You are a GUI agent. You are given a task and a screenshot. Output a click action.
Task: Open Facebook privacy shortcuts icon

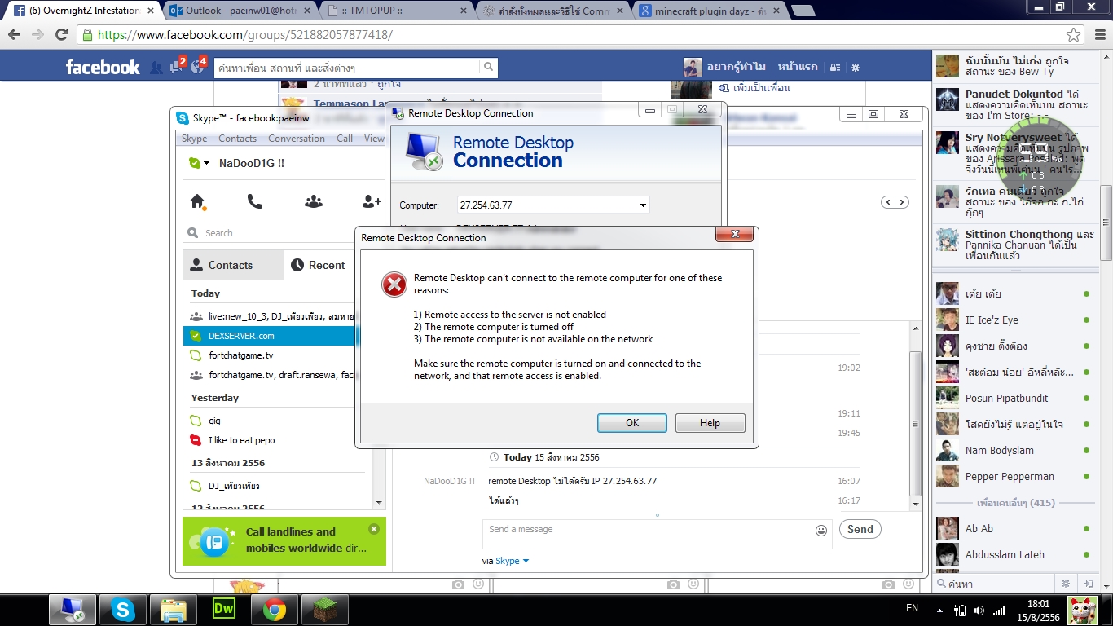(x=835, y=68)
